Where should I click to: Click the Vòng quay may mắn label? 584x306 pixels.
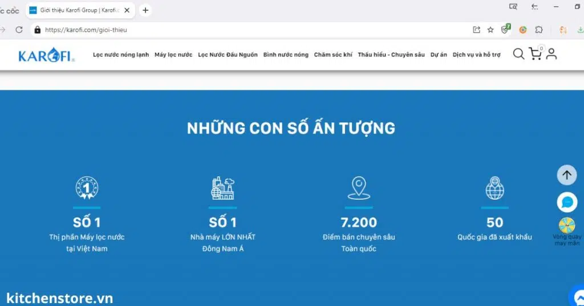[567, 240]
